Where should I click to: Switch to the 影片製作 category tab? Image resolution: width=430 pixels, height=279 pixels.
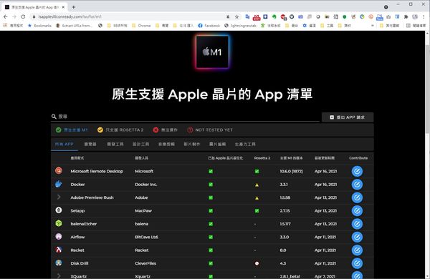pyautogui.click(x=191, y=144)
